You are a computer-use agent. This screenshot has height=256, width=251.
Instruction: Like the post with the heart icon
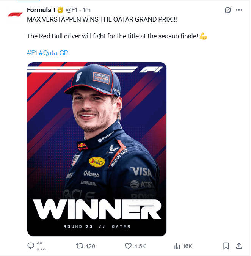128,246
